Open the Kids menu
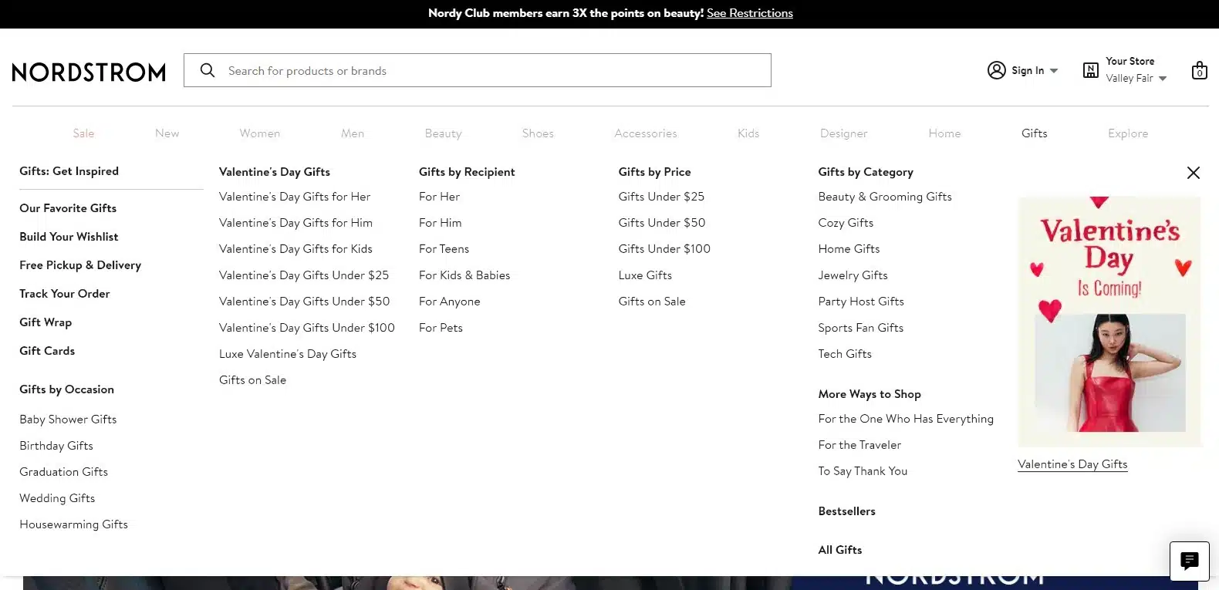 (748, 133)
